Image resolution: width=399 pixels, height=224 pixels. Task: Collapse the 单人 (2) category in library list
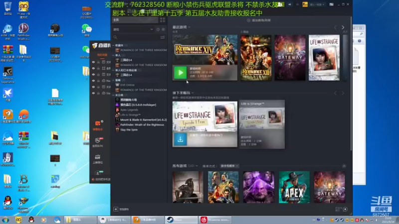114,55
